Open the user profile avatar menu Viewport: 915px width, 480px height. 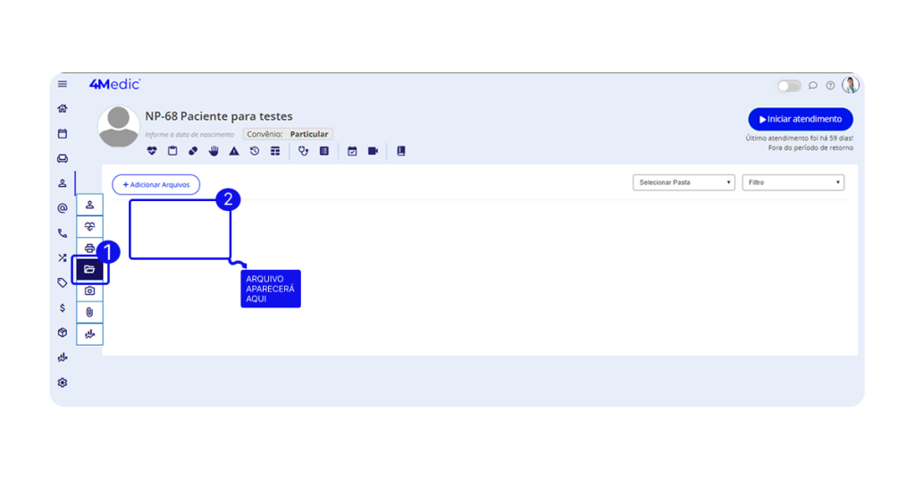coord(850,85)
